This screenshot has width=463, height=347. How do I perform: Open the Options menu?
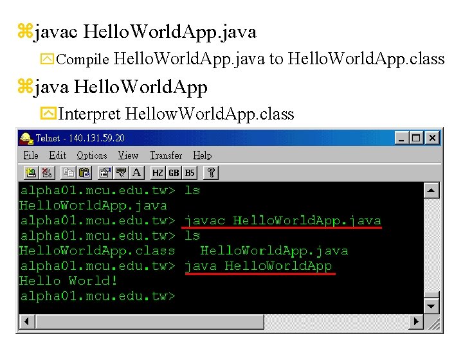[92, 156]
